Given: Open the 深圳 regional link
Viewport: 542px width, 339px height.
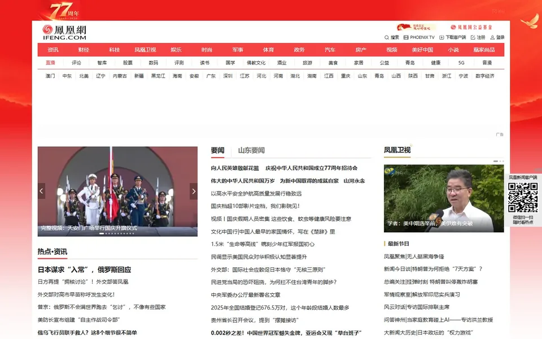Looking at the screenshot, I should pos(228,76).
